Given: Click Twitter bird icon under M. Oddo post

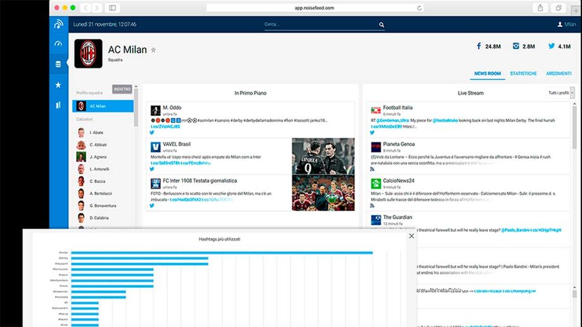Looking at the screenshot, I should click(x=152, y=133).
